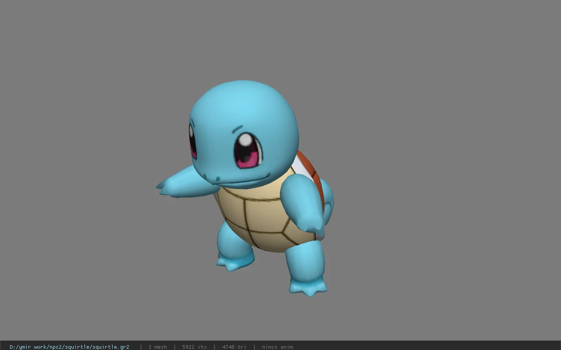This screenshot has height=350, width=561.
Task: Click the '2 mesh' status entry
Action: (157, 347)
